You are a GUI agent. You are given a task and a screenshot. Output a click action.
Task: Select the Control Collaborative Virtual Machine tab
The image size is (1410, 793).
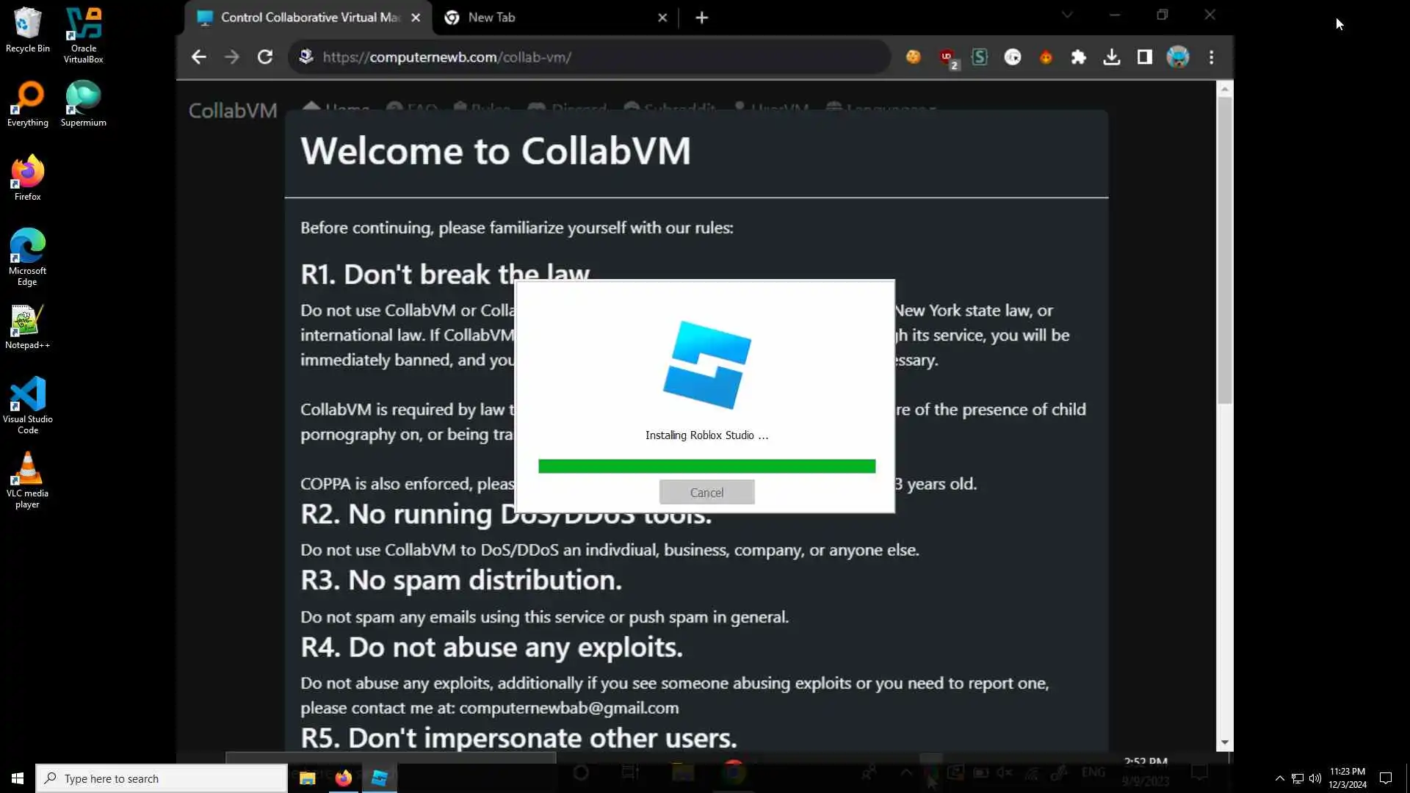coord(308,18)
